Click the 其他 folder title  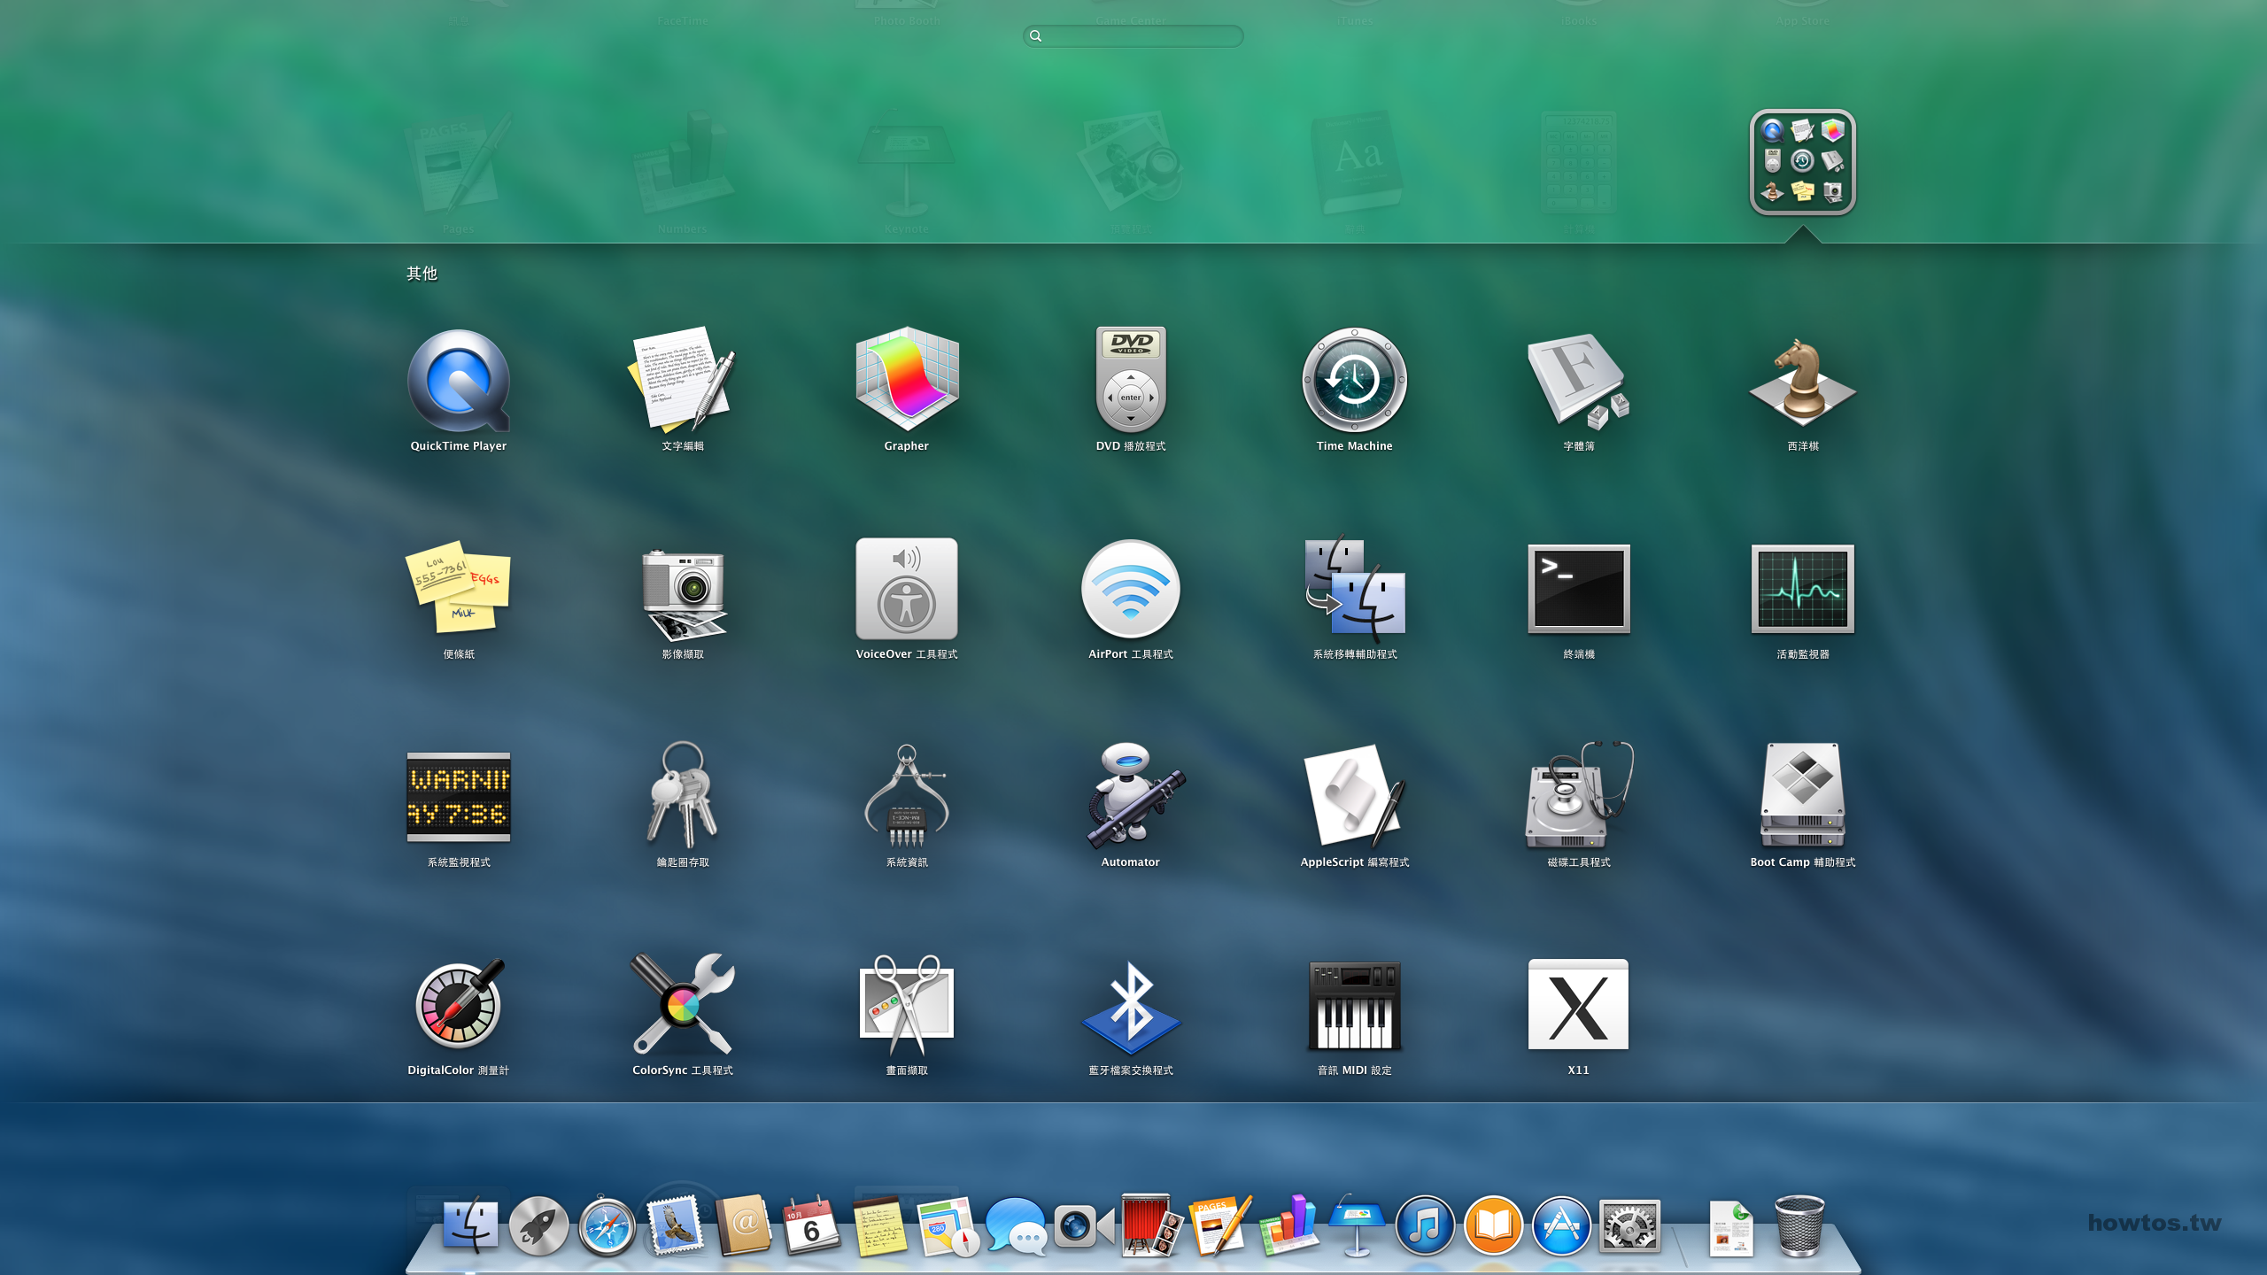point(422,274)
